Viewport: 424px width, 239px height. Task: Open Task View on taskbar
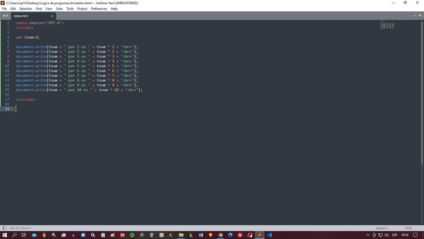click(24, 235)
